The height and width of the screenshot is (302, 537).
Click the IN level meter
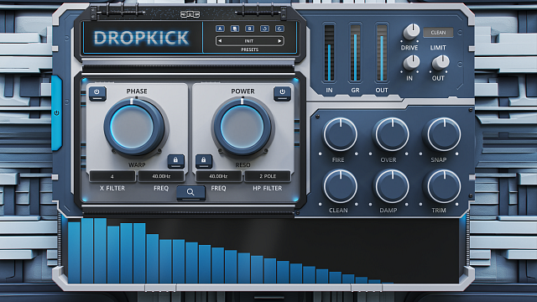pyautogui.click(x=329, y=53)
